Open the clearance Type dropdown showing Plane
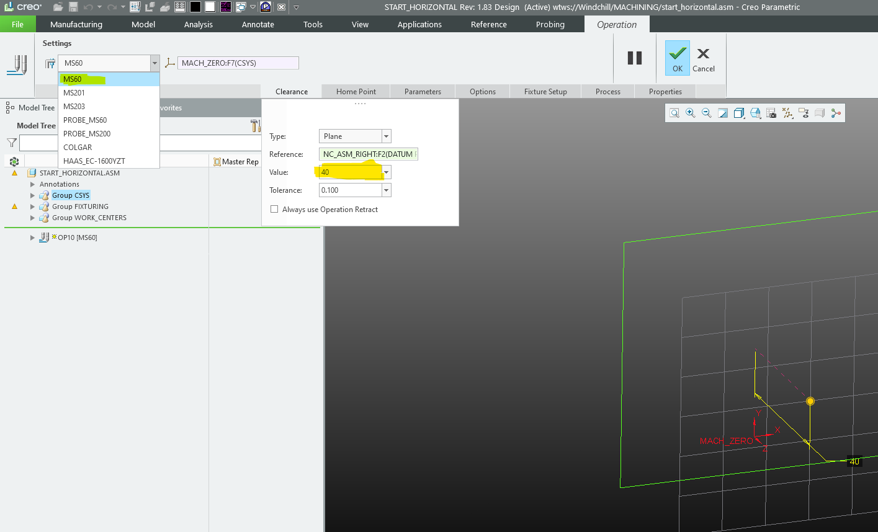878x532 pixels. [386, 136]
